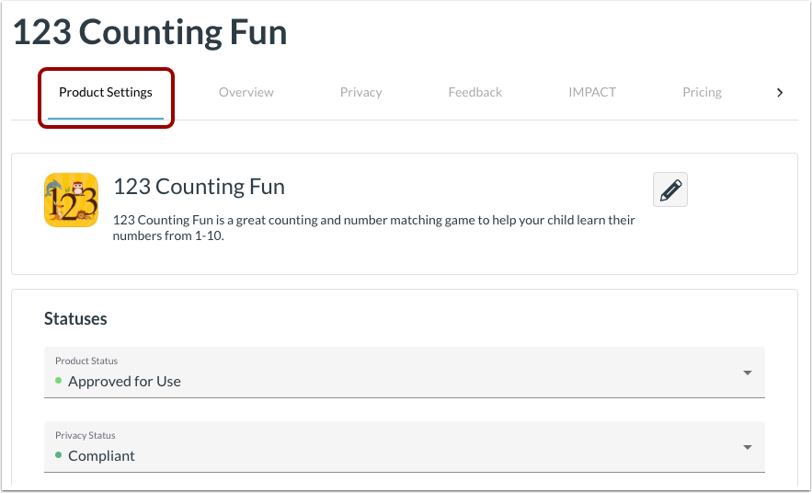Viewport: 812px width, 493px height.
Task: Click the 123 Counting Fun app logo
Action: (71, 200)
